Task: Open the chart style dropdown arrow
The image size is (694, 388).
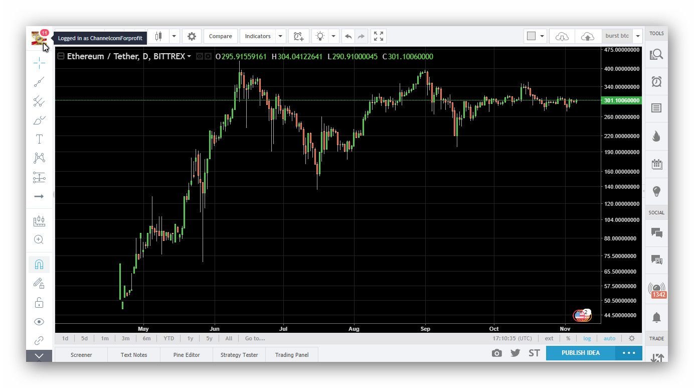Action: click(x=175, y=36)
